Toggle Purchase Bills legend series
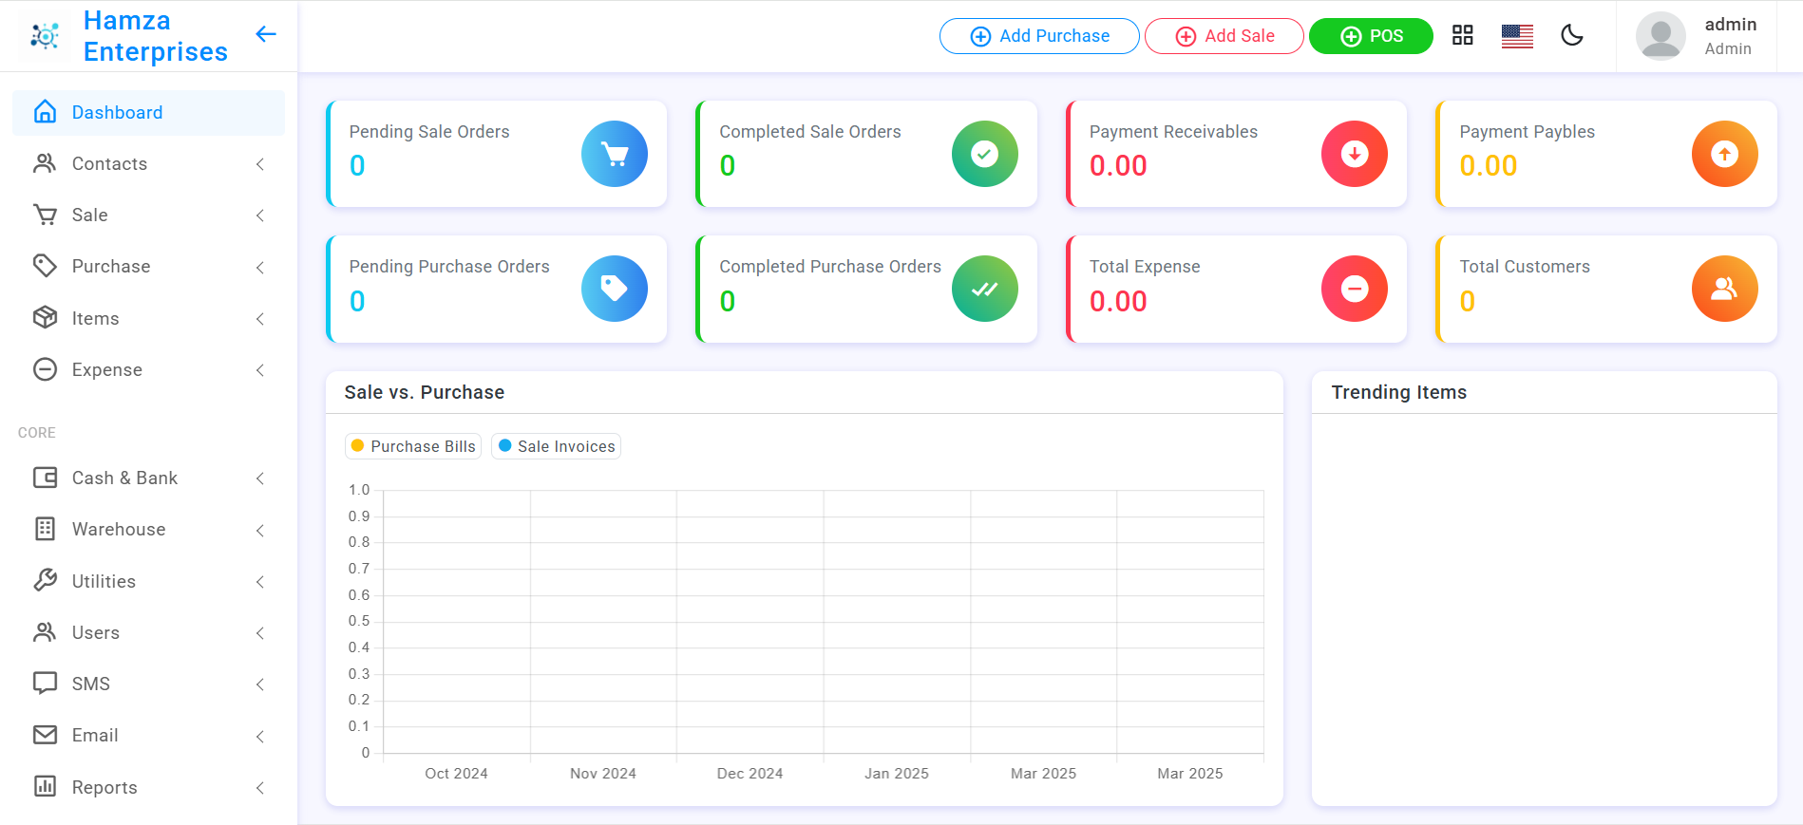1803x825 pixels. (x=413, y=446)
